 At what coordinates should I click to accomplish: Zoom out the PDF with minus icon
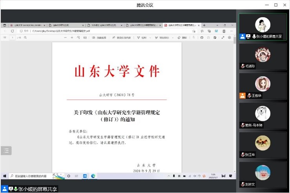pos(65,38)
